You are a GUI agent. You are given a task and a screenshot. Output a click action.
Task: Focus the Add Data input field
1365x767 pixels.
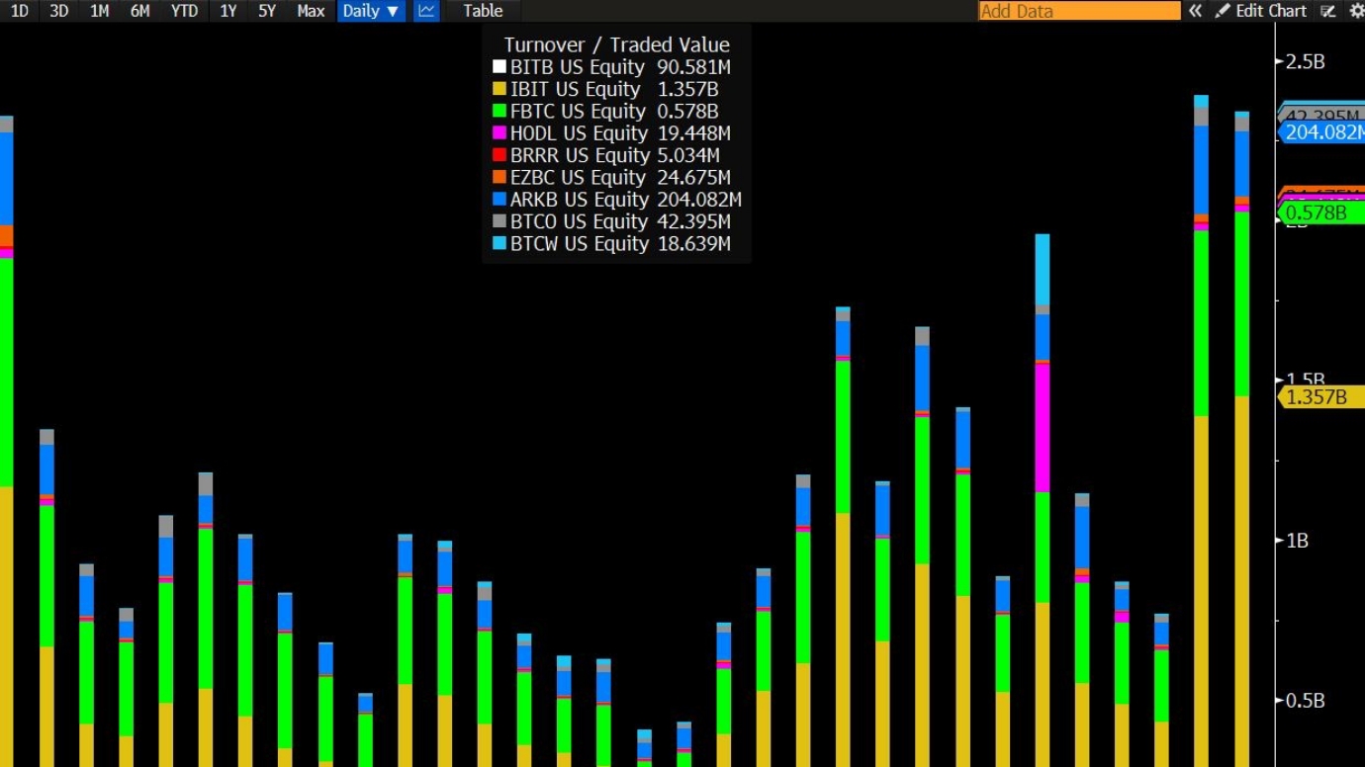[x=1079, y=11]
